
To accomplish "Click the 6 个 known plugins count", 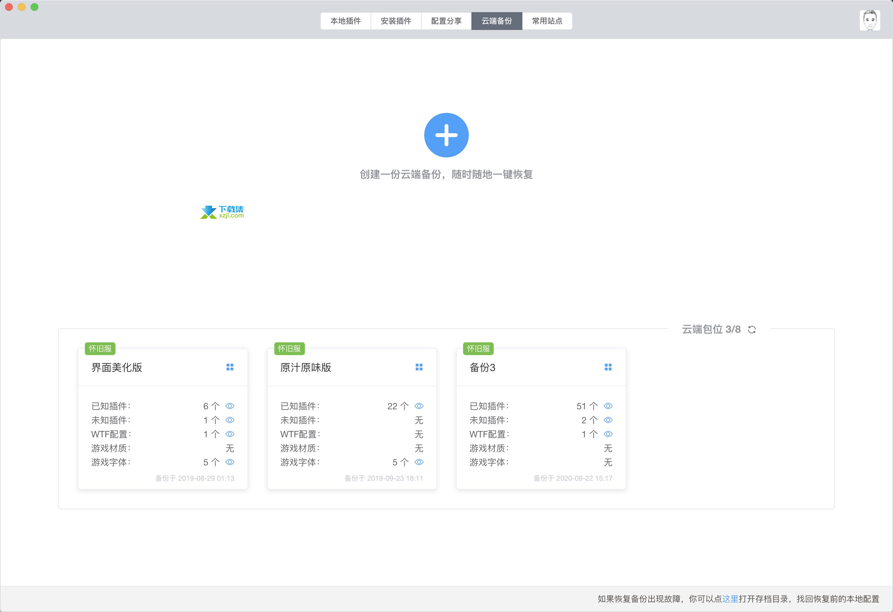I will tap(211, 406).
